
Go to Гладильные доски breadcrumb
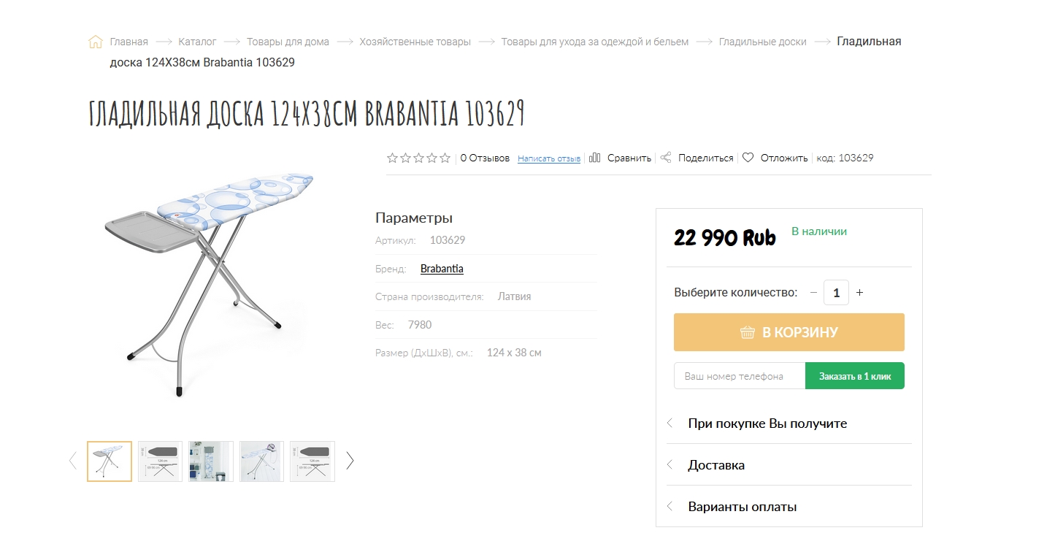762,42
